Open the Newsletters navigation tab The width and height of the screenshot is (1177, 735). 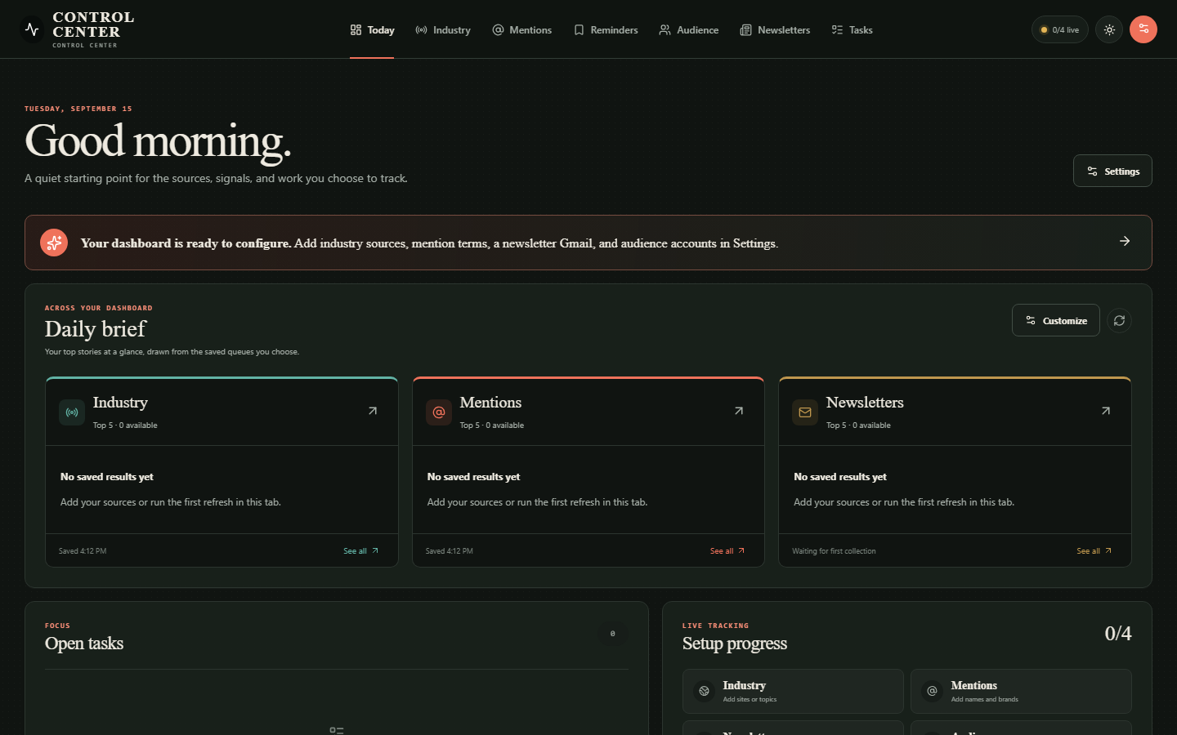775,30
